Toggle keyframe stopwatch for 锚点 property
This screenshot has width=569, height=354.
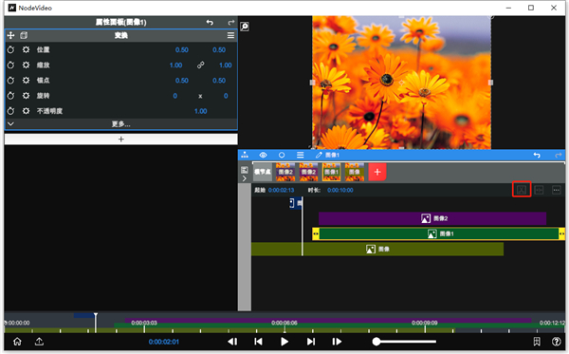point(10,81)
